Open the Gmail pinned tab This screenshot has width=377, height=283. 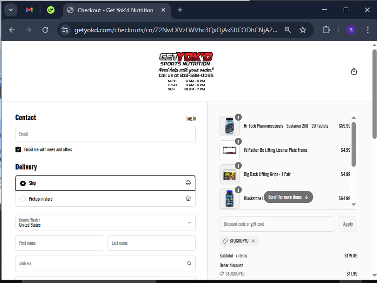pyautogui.click(x=29, y=10)
